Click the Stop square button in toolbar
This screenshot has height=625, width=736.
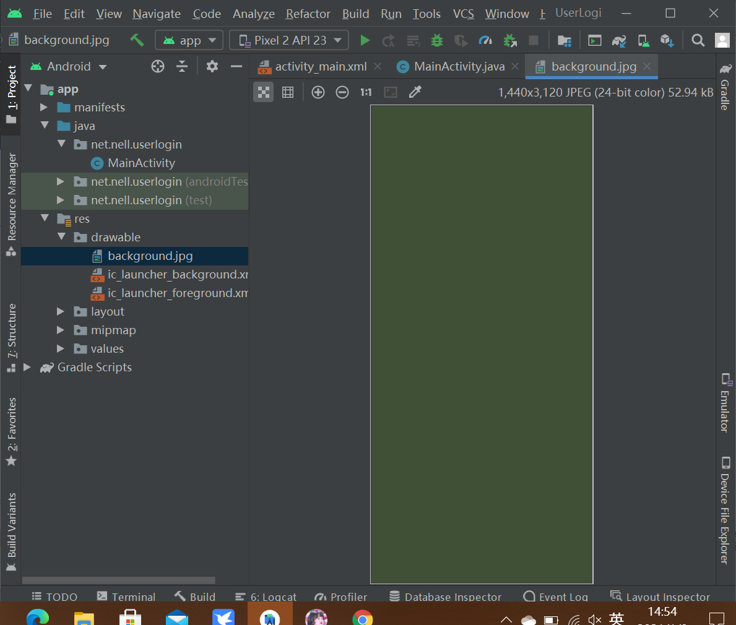534,40
